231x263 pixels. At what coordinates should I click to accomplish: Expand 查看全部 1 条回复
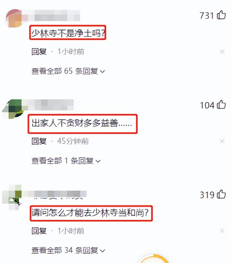click(66, 161)
